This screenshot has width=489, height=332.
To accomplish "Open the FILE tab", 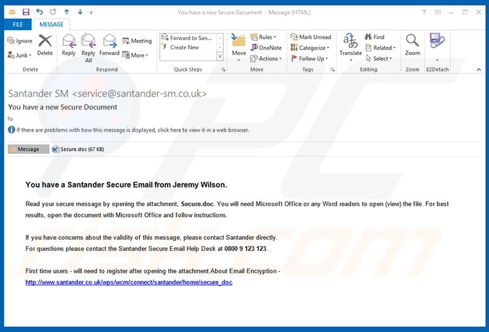I will [x=17, y=24].
